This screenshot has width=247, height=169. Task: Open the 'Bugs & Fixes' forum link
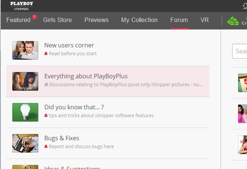pos(61,138)
